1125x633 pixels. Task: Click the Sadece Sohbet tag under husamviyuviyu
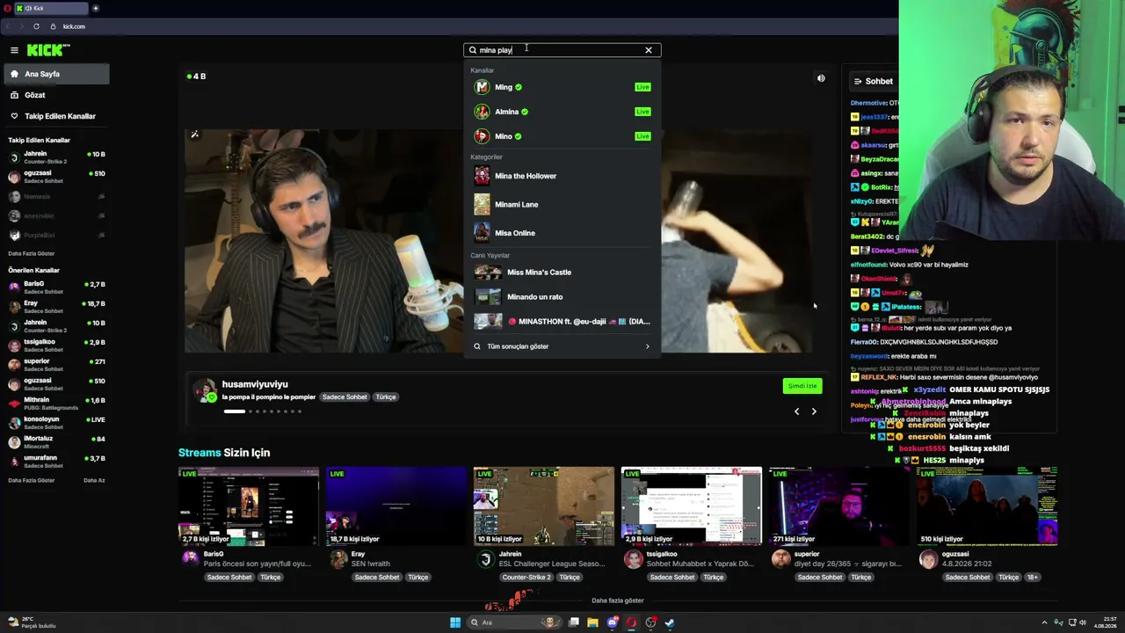point(345,397)
